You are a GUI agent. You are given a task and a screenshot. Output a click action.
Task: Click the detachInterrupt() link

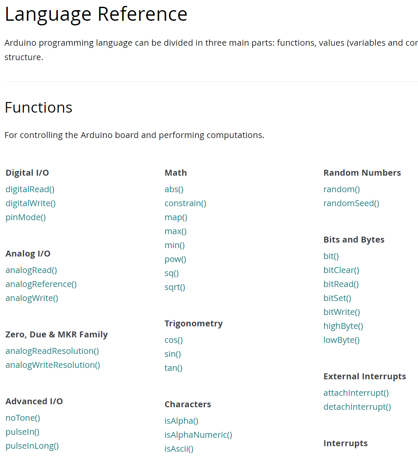(x=357, y=407)
